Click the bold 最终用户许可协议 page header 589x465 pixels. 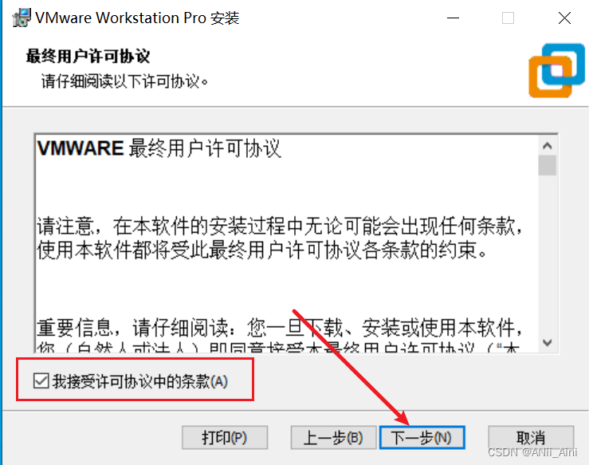(x=88, y=57)
